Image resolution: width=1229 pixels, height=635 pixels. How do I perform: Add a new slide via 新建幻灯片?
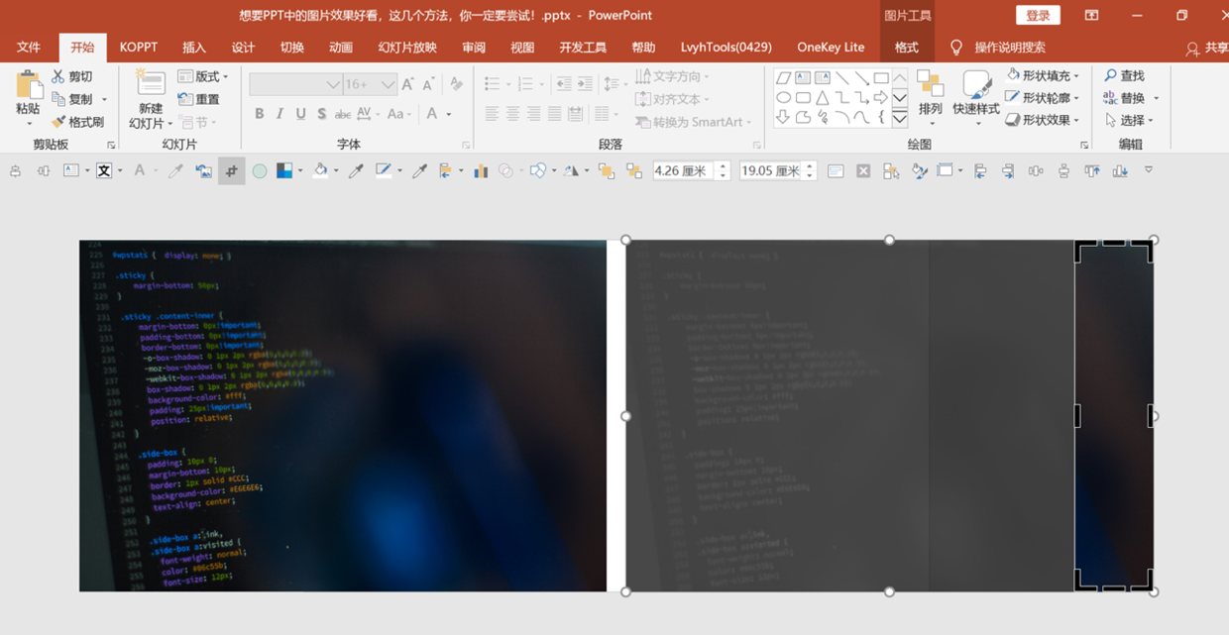pos(150,99)
